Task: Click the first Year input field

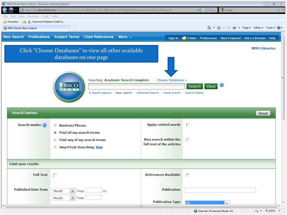Action: (x=94, y=190)
